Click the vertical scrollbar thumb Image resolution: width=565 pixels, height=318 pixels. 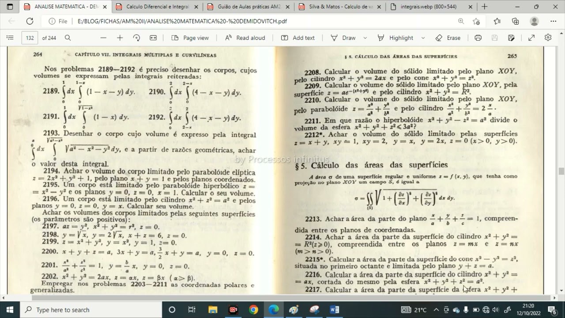pos(561,171)
